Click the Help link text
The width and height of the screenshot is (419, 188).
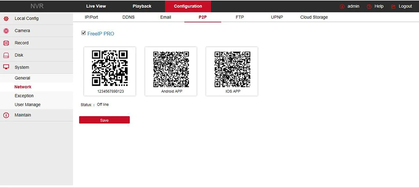tap(379, 6)
